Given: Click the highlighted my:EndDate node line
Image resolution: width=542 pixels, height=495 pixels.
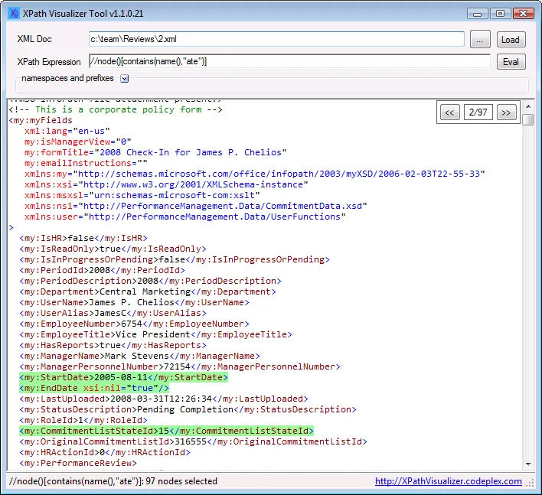Looking at the screenshot, I should click(x=94, y=388).
